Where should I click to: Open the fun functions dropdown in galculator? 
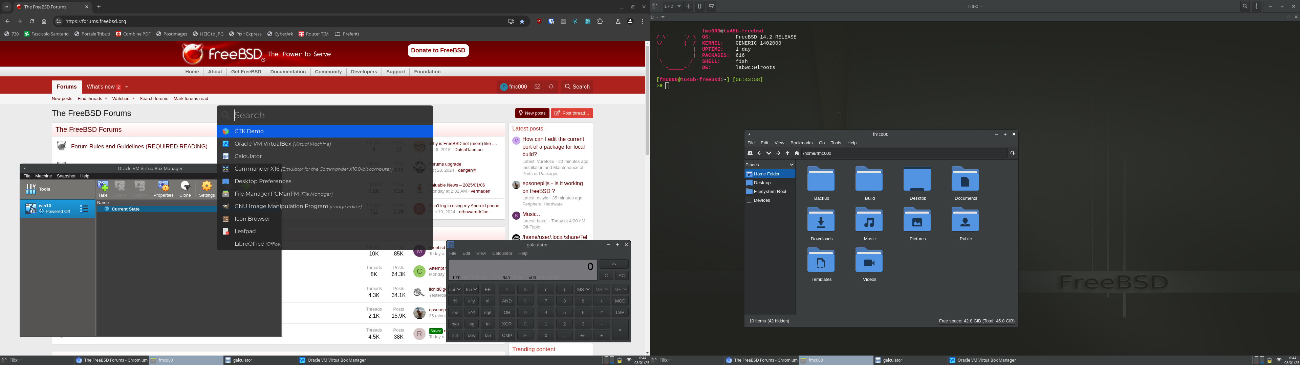coord(471,289)
